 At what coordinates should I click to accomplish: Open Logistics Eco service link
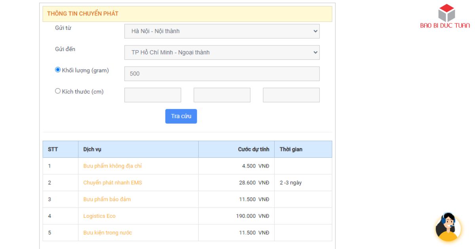pos(99,216)
